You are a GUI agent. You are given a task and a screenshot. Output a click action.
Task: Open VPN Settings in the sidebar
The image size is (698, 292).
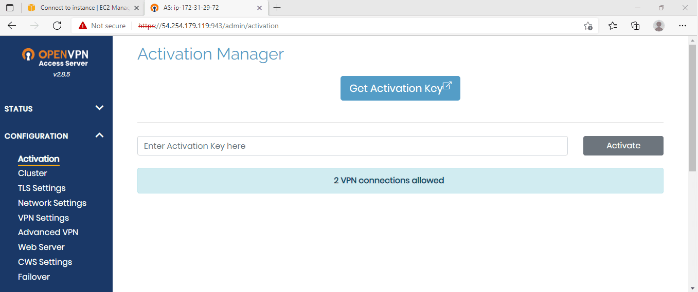[43, 218]
